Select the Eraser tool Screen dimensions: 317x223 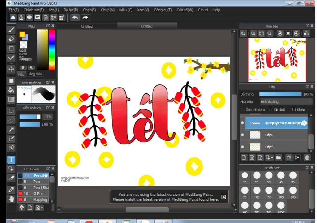11,39
